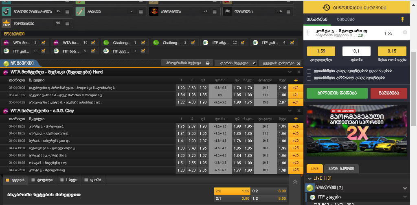Screen dimensions: 417x205
Task: Close the WTA Charleston league with its X
Action: pos(298,111)
